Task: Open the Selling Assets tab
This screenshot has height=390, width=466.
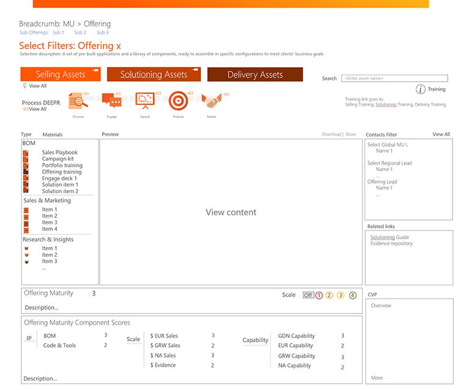Action: [60, 75]
